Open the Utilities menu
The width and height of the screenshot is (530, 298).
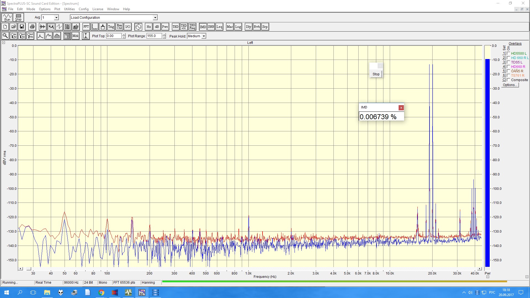click(69, 9)
